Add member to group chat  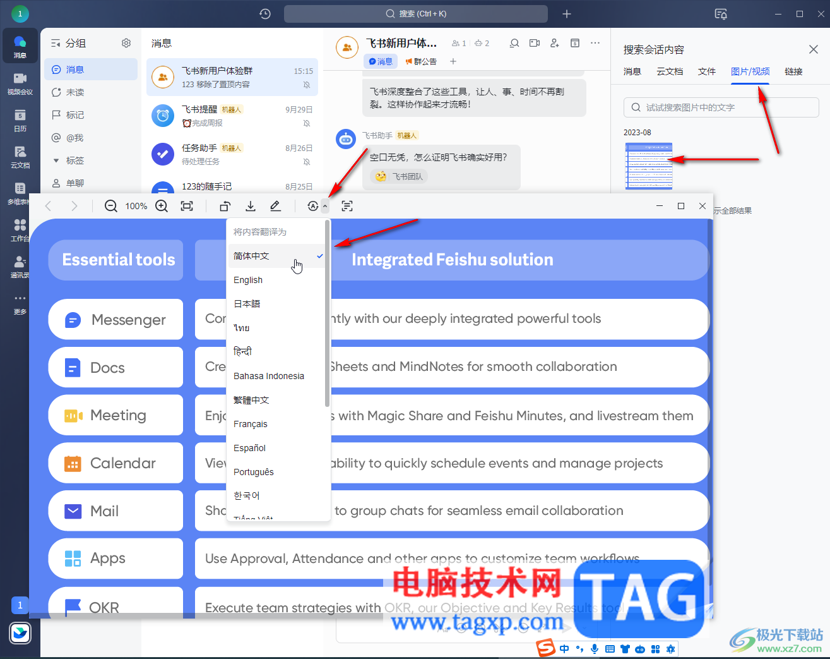tap(555, 43)
